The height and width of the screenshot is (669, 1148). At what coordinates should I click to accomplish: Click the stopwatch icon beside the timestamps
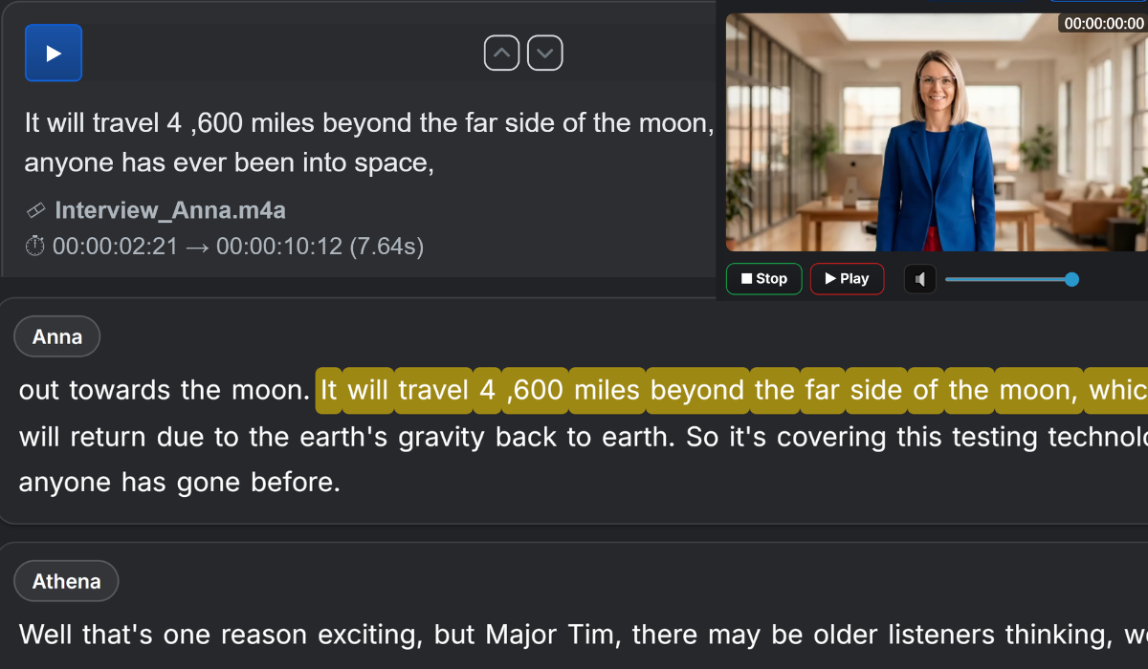34,247
